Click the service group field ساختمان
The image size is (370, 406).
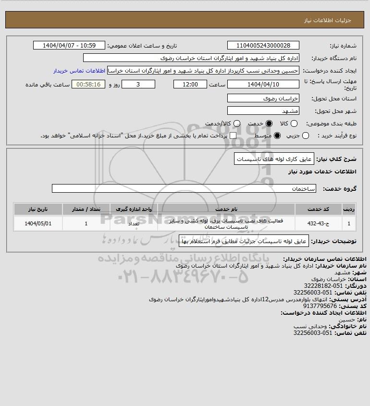(184, 189)
